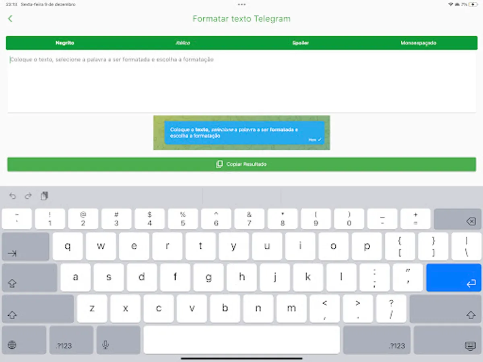Tap the hide keyboard key
The image size is (483, 362).
click(448, 340)
